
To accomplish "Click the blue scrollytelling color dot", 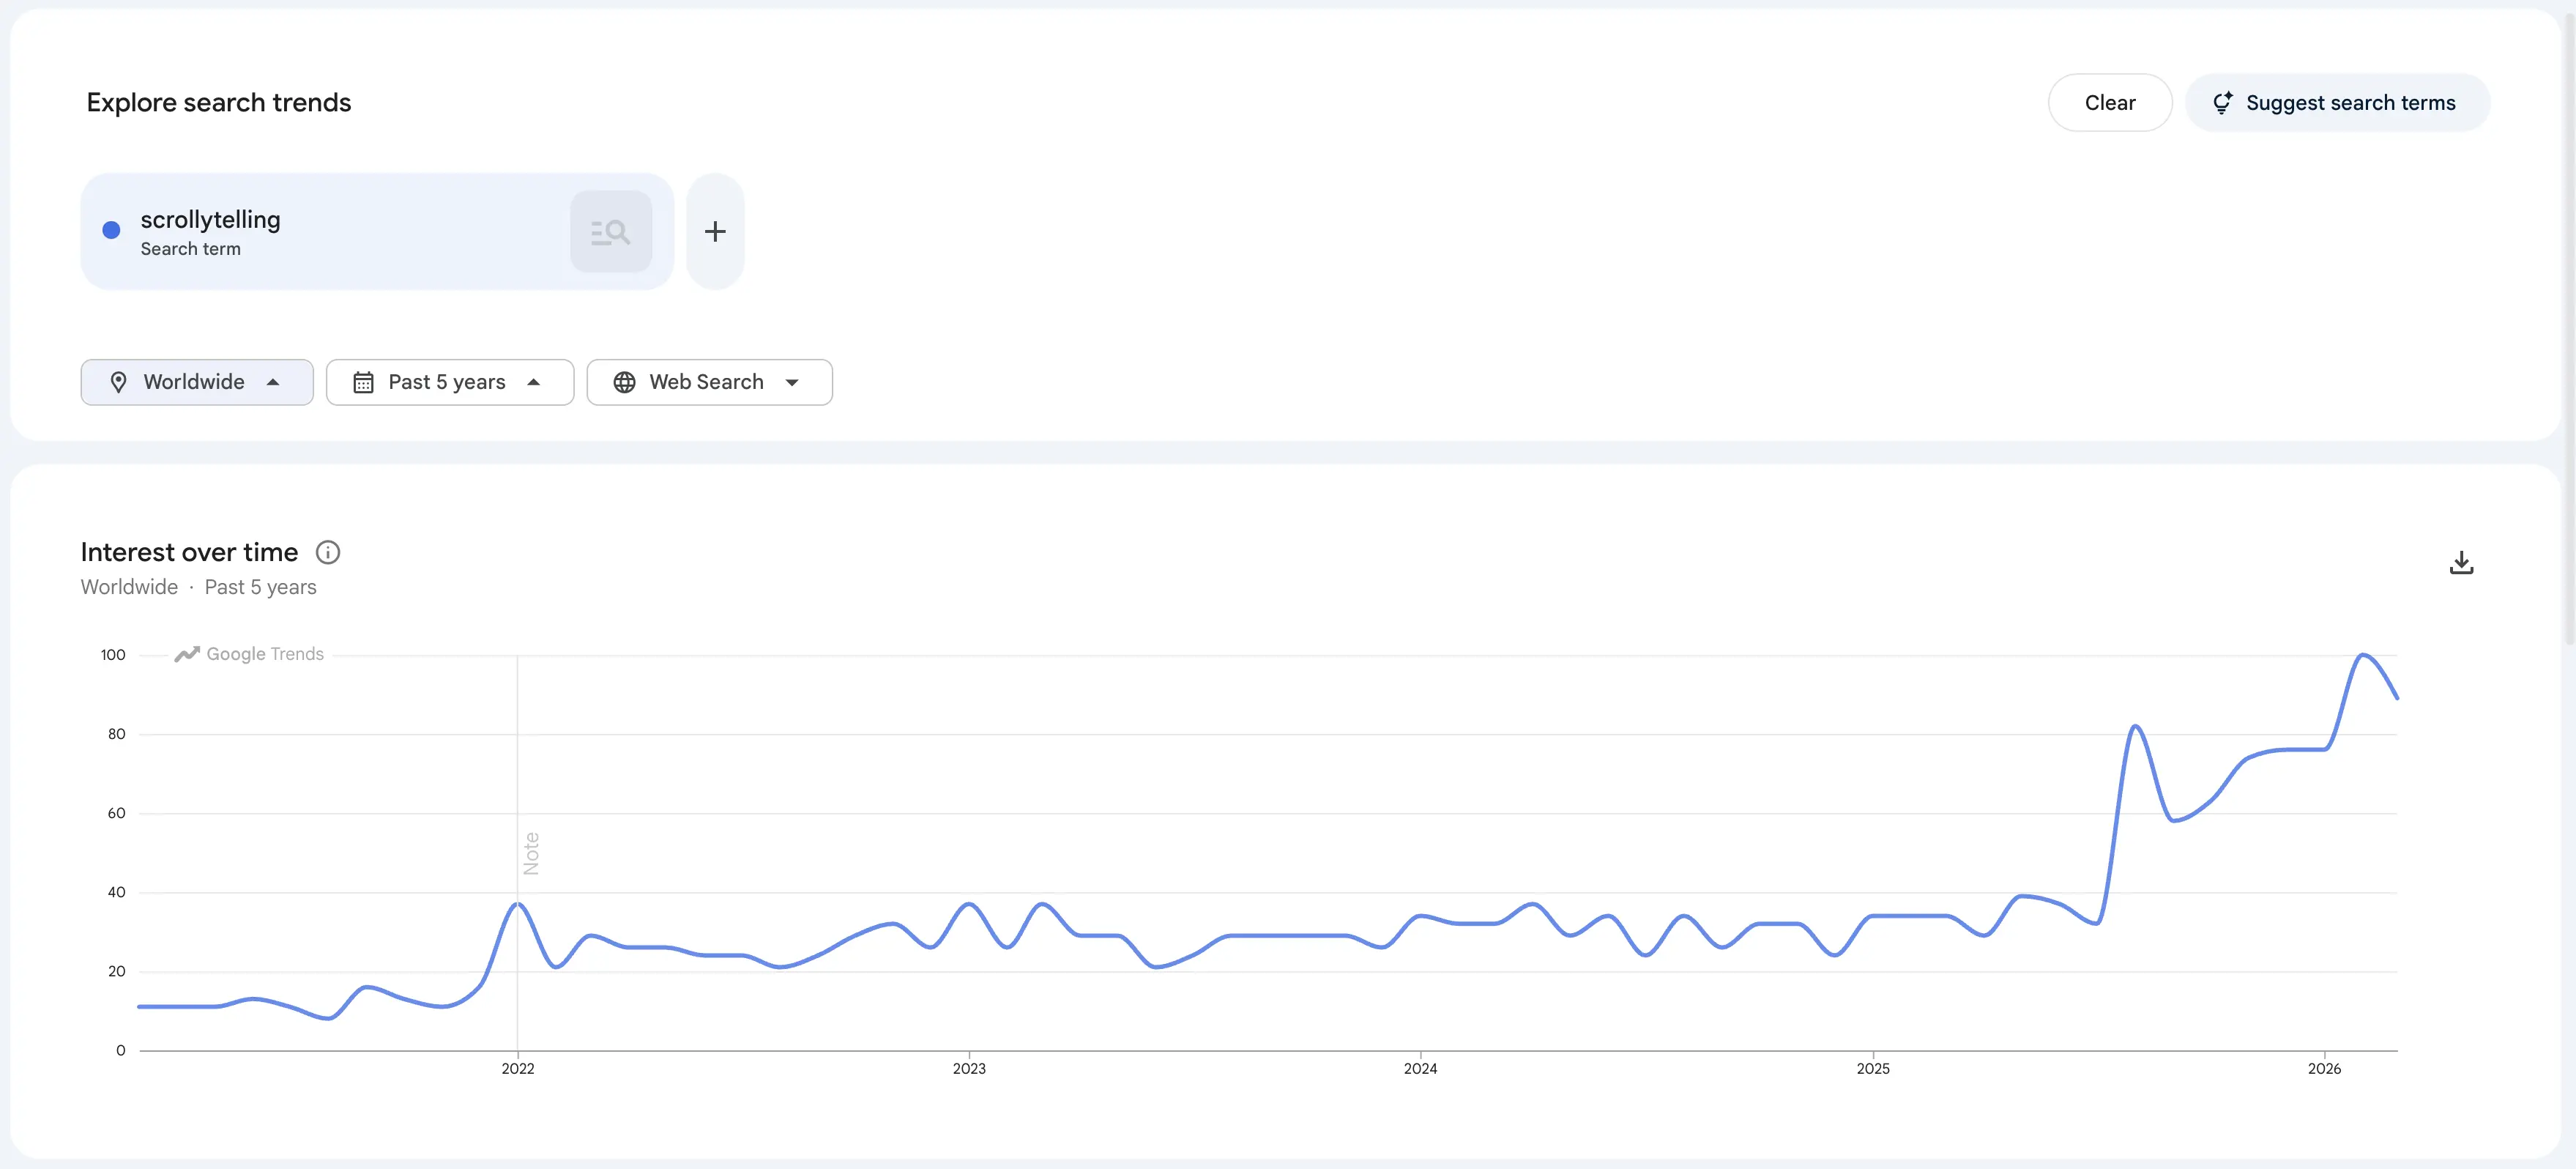I will 111,230.
